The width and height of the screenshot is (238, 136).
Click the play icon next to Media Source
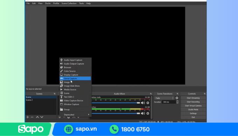click(x=62, y=89)
